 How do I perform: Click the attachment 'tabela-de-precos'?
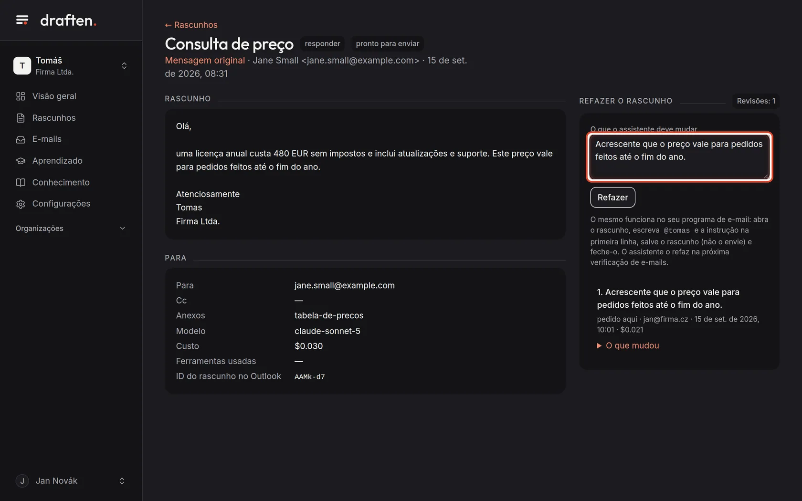point(329,315)
